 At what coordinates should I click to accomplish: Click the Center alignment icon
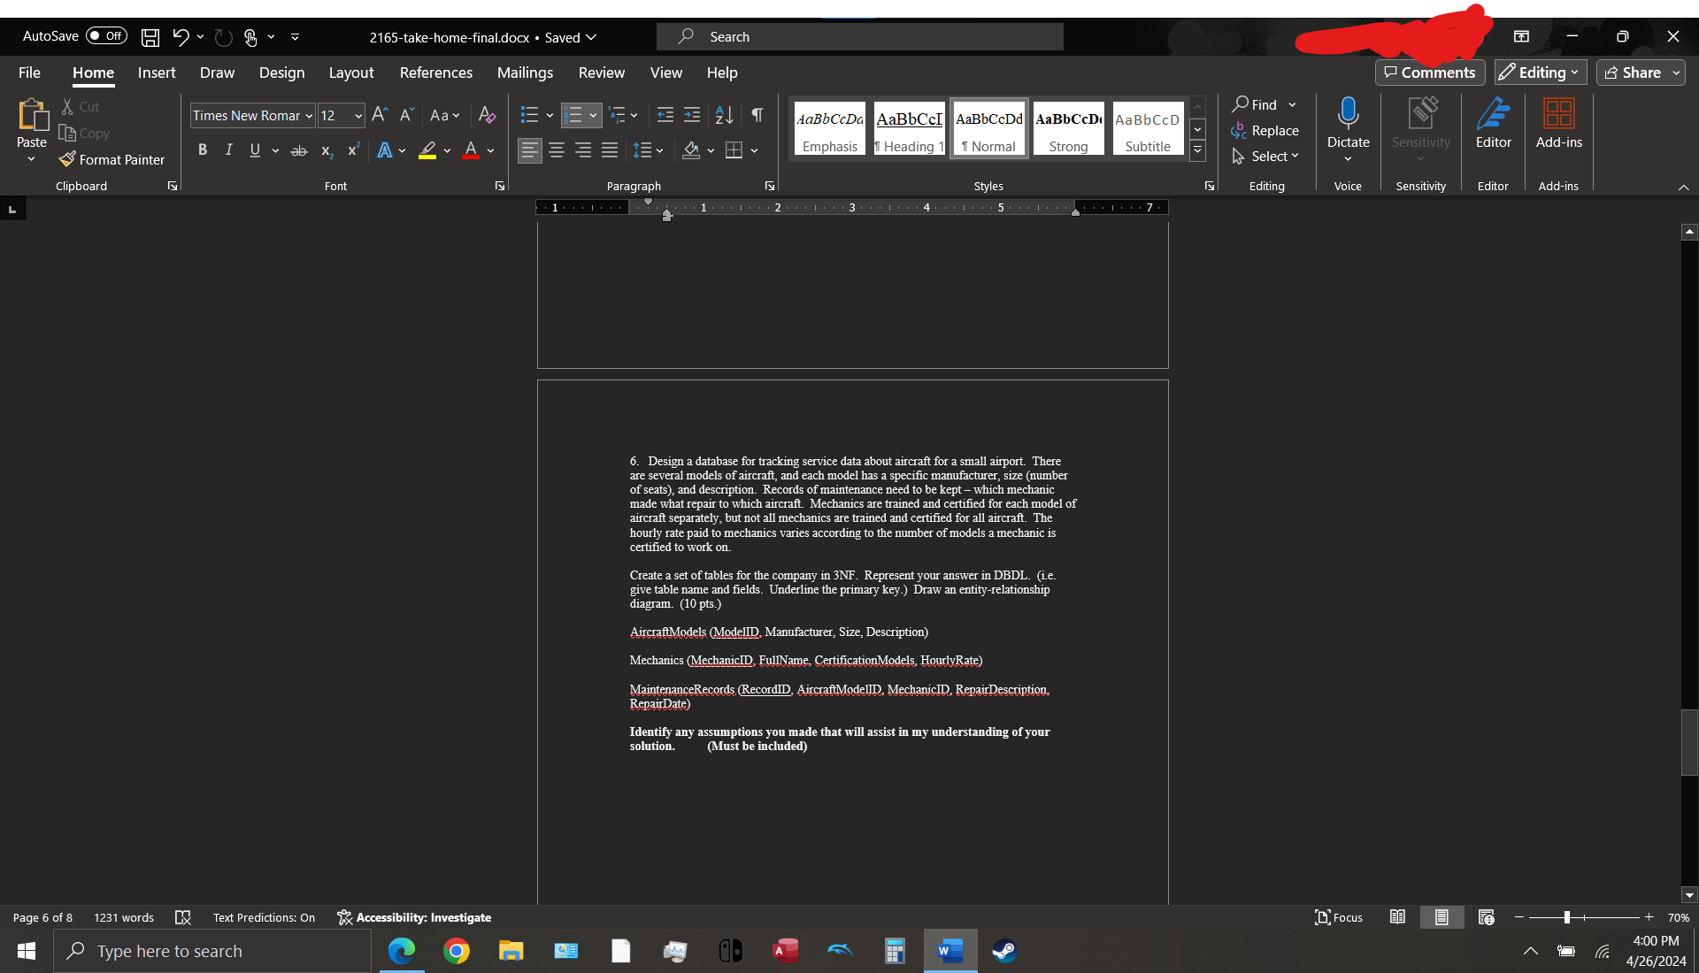(557, 150)
